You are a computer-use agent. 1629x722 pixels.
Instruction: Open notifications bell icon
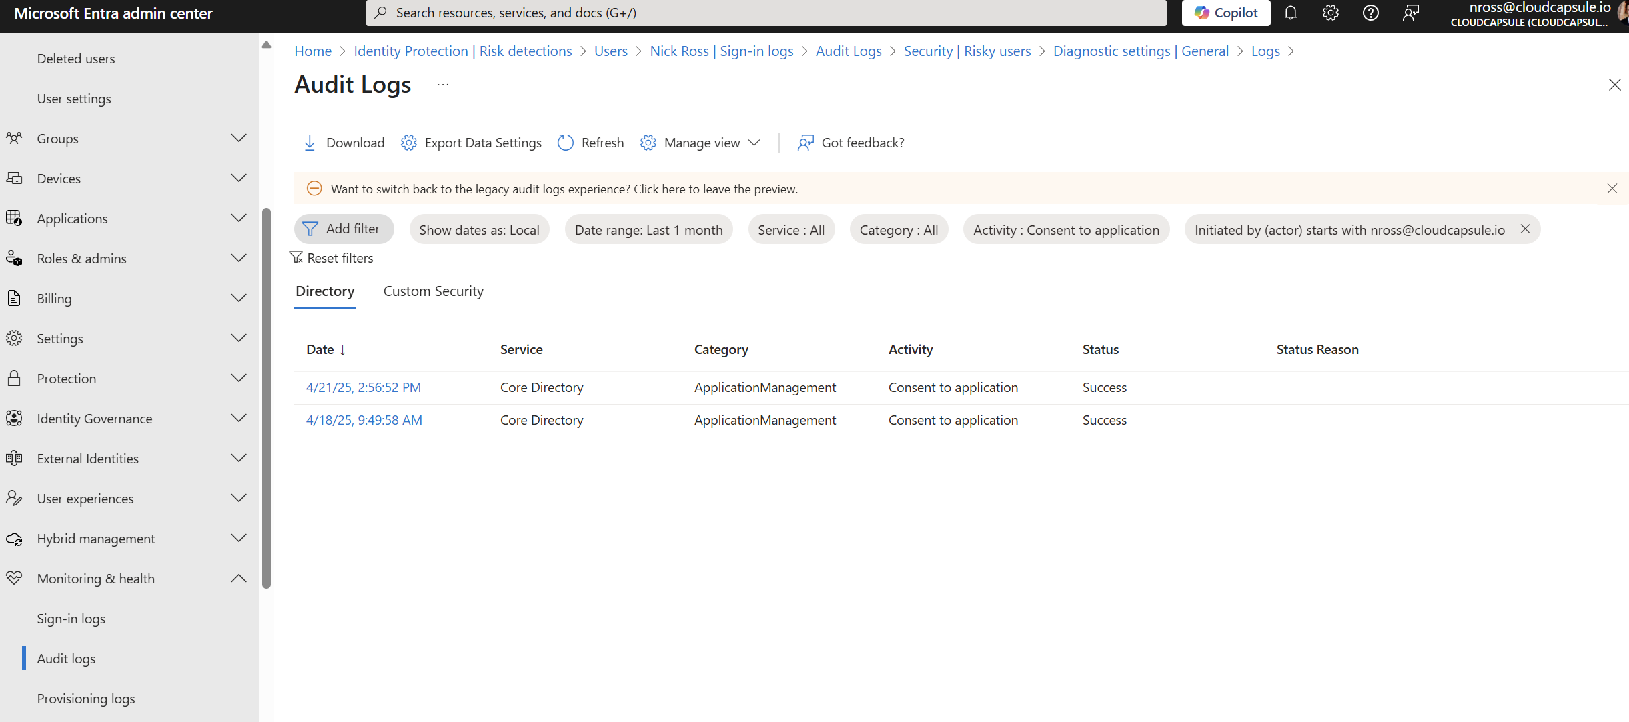click(x=1291, y=13)
